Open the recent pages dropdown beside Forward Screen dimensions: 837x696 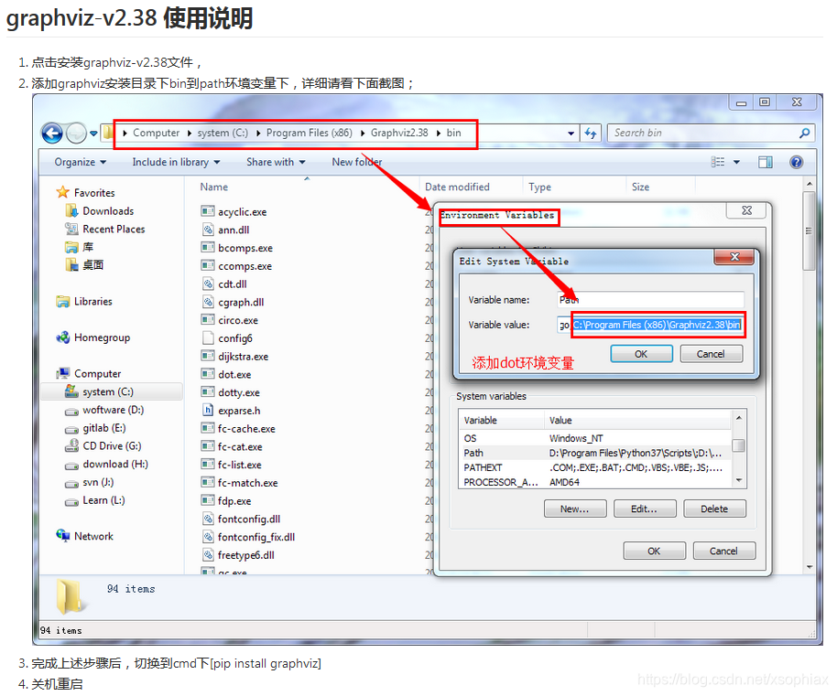pyautogui.click(x=93, y=134)
